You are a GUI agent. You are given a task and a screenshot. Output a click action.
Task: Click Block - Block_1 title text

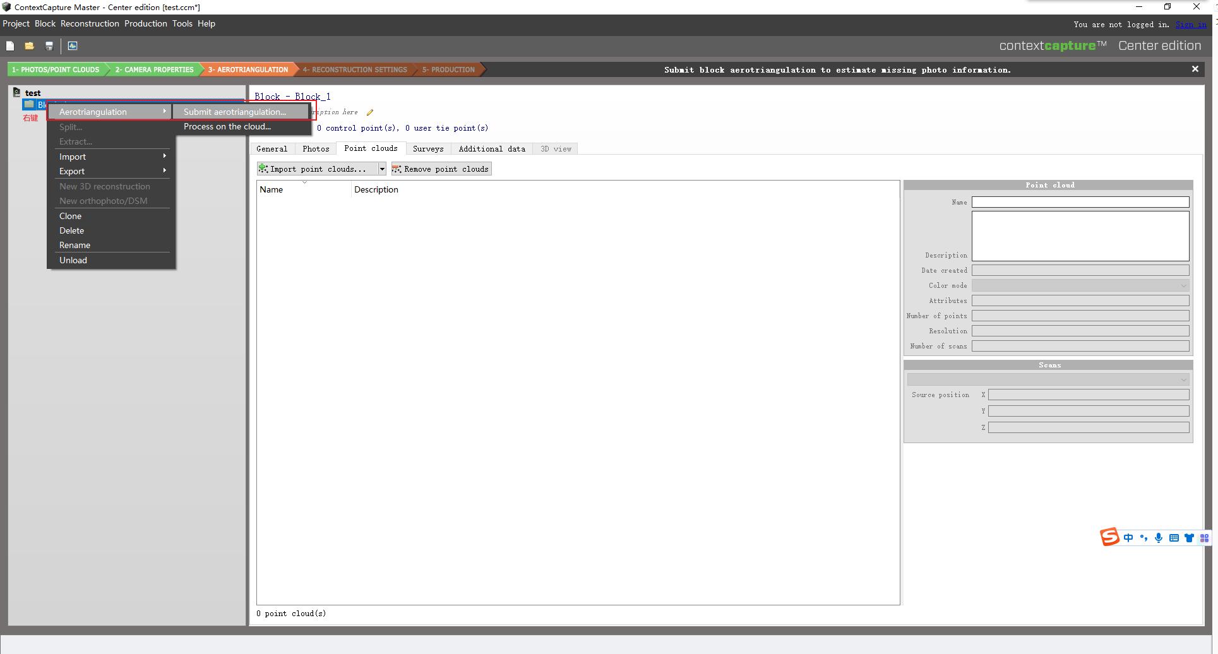tap(292, 97)
